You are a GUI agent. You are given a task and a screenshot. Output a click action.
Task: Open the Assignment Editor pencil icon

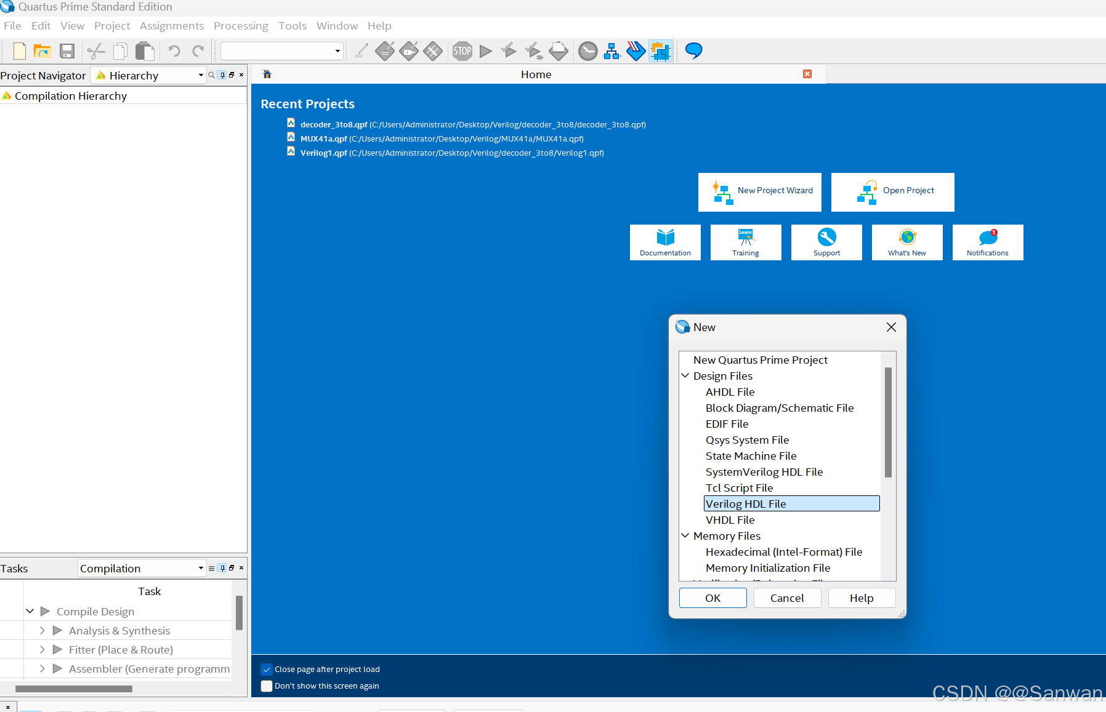[361, 51]
